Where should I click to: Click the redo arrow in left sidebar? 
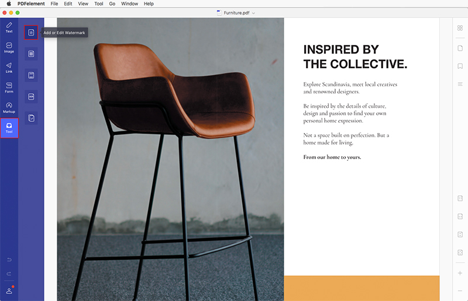click(9, 274)
